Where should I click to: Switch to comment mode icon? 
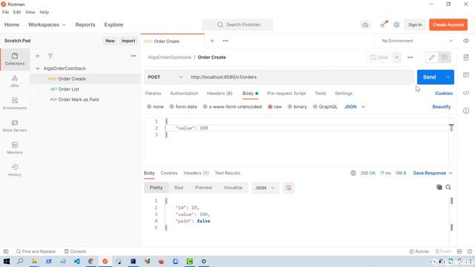[x=444, y=57]
